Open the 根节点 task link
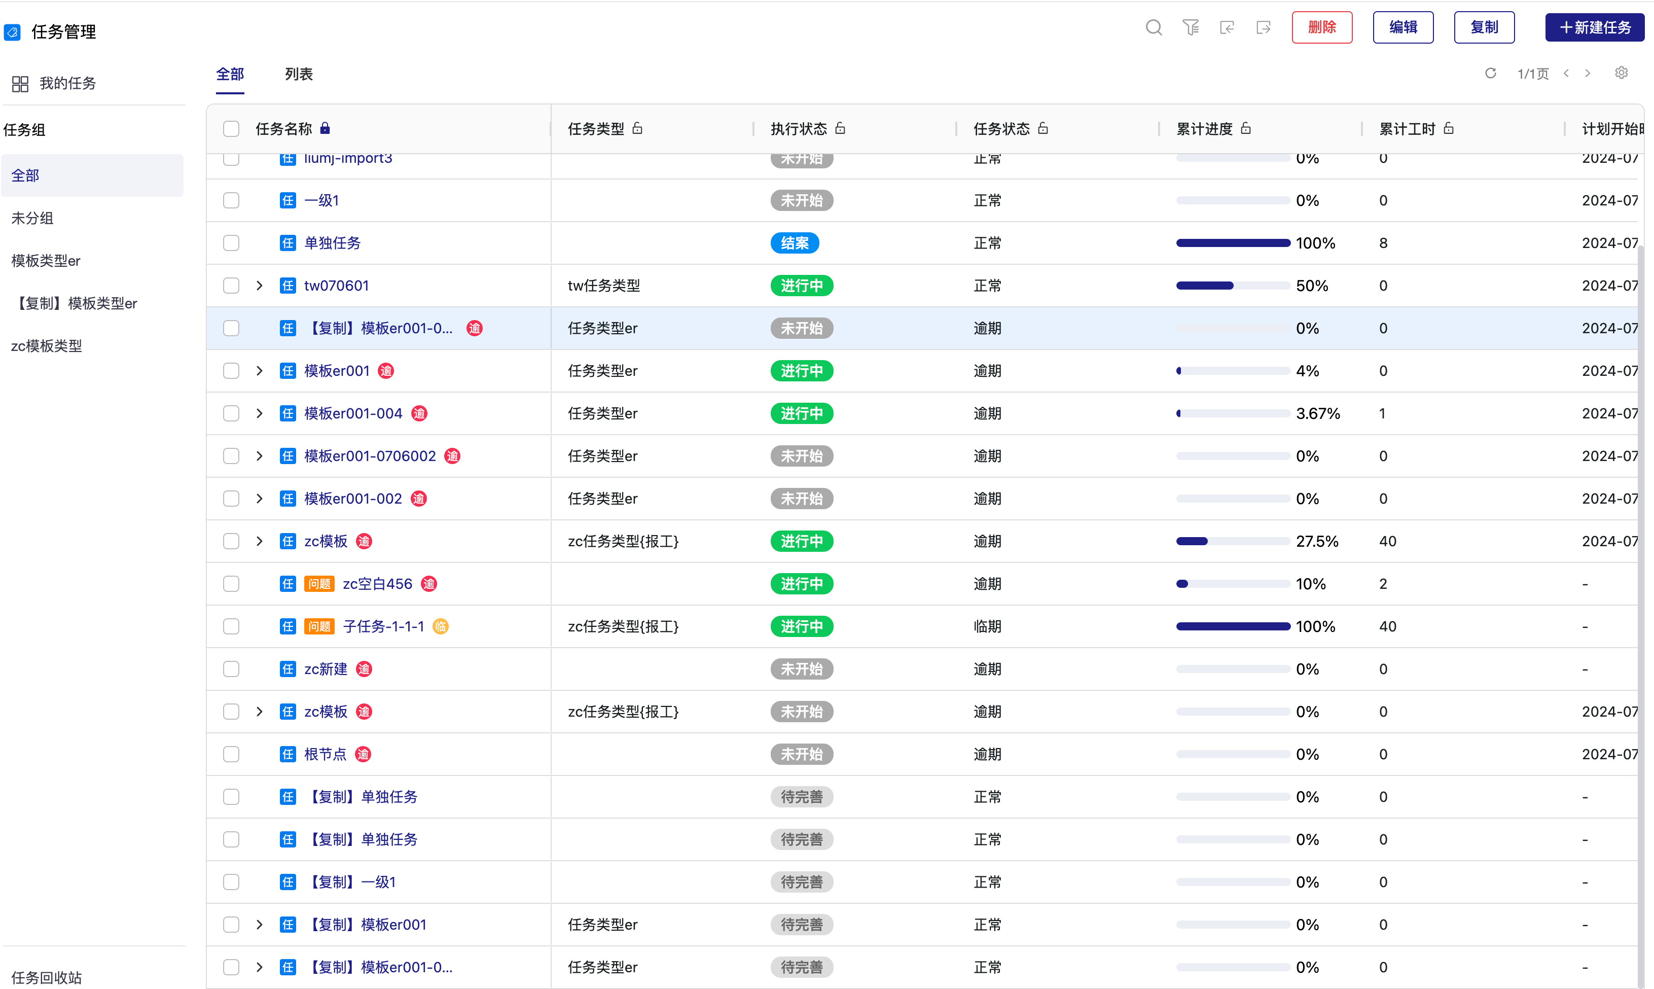 click(325, 754)
